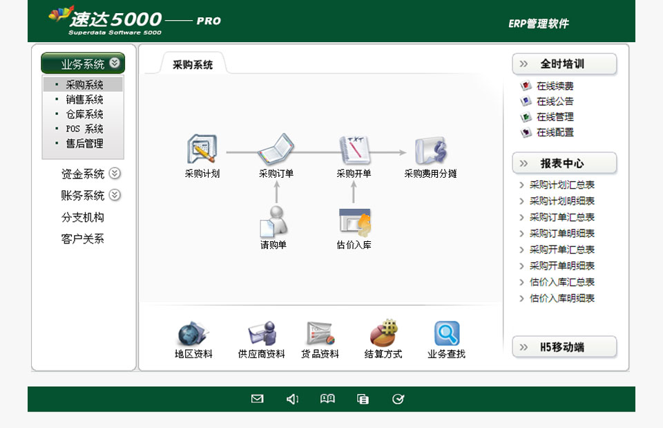Switch to the 采购系统 tab
This screenshot has height=428, width=663.
193,65
